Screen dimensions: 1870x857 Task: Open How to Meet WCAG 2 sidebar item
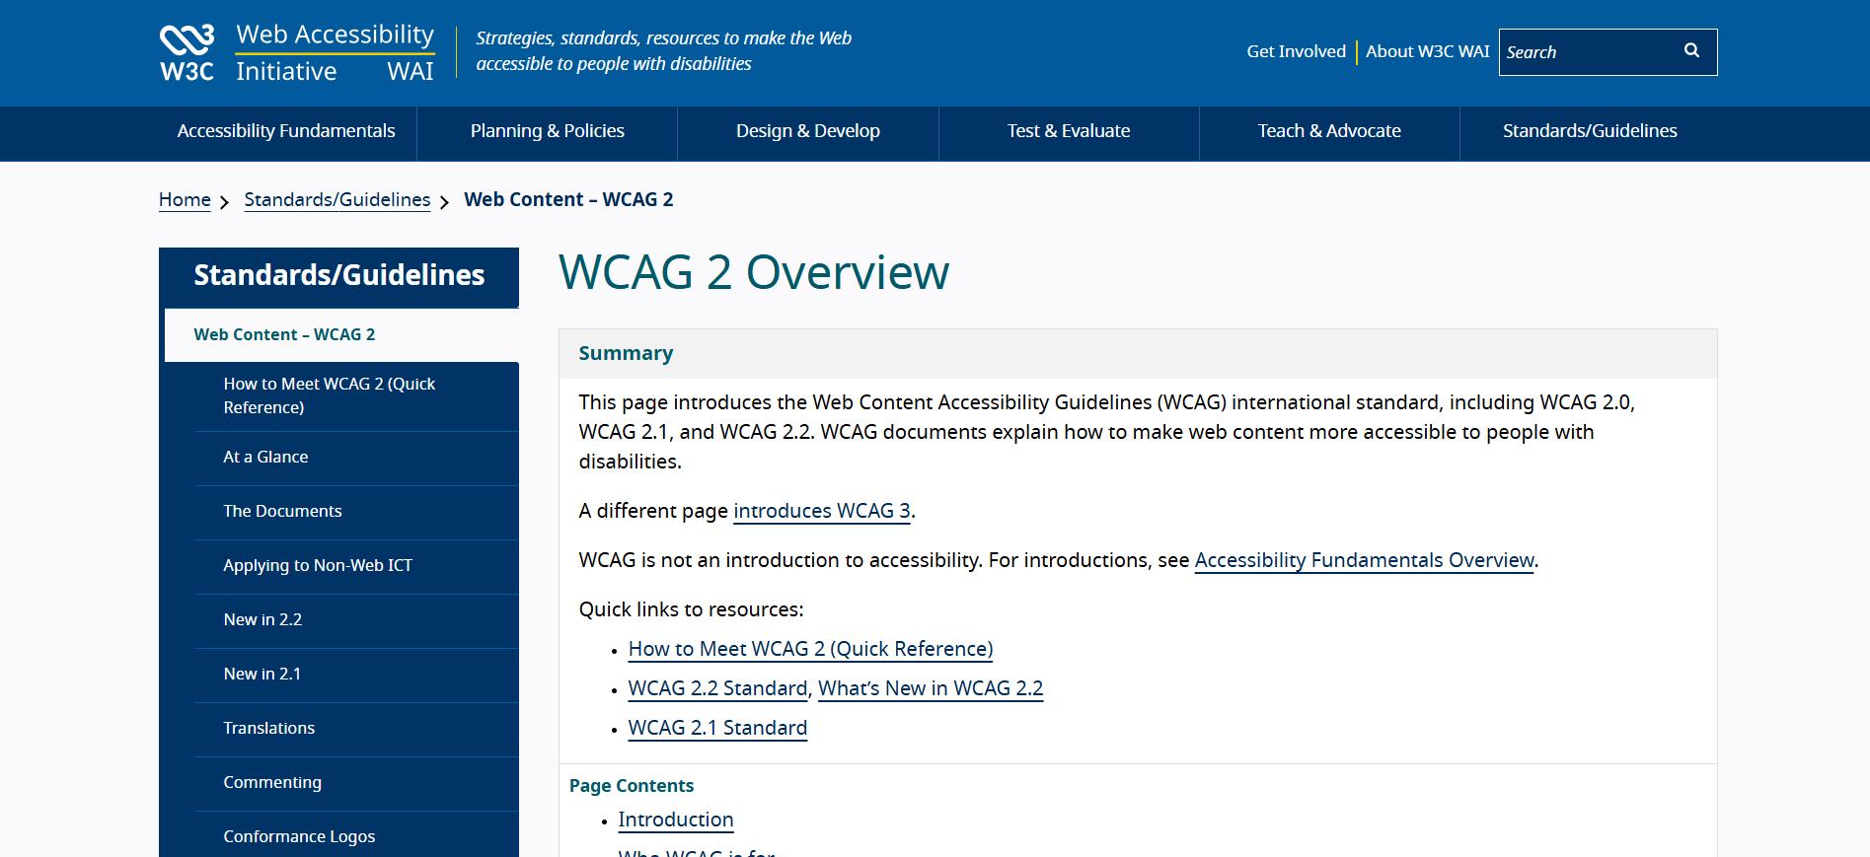pyautogui.click(x=356, y=395)
